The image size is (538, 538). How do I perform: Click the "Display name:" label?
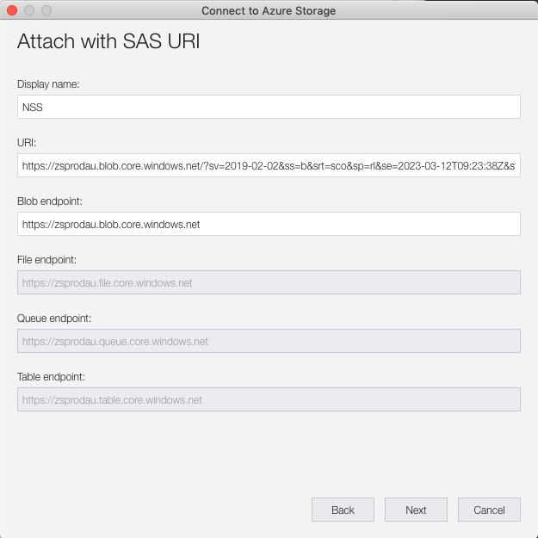click(48, 83)
